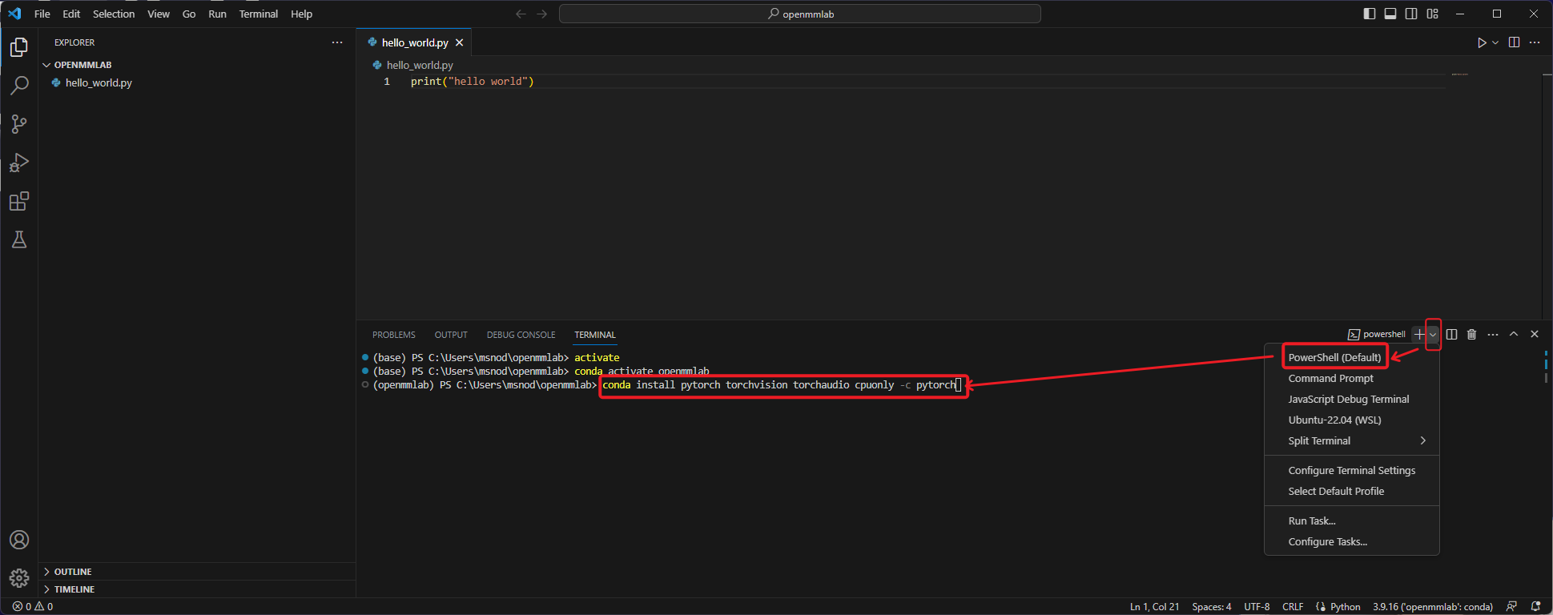Select hello_world.py in Explorer tree
This screenshot has width=1553, height=615.
[x=99, y=82]
